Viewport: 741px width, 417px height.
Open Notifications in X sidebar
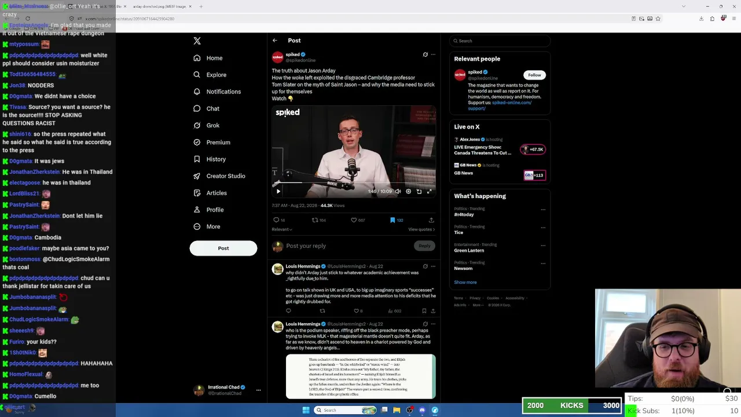coord(217,92)
